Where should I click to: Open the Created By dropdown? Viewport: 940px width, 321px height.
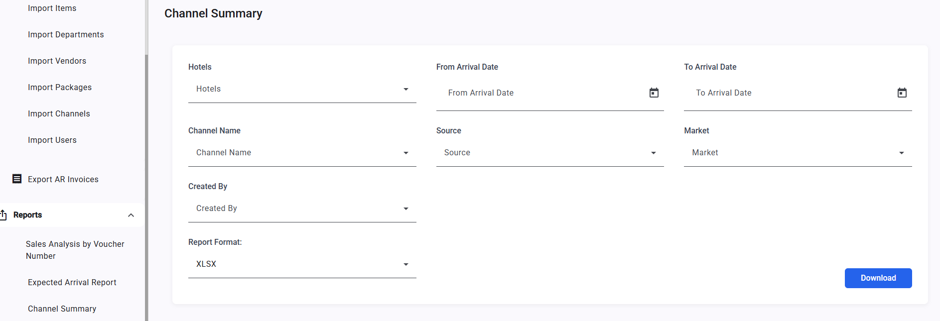point(302,209)
